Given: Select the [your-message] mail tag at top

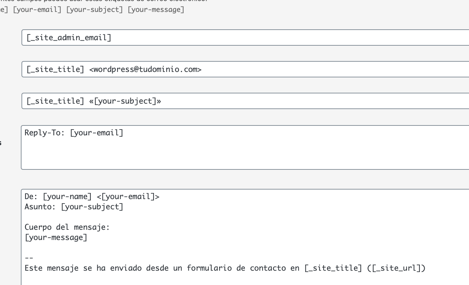Looking at the screenshot, I should tap(156, 10).
